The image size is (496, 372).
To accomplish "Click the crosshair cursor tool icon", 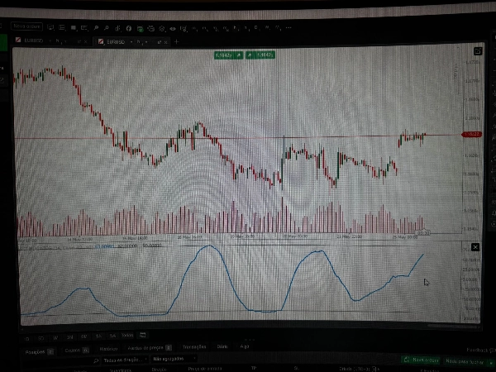I will tap(117, 28).
